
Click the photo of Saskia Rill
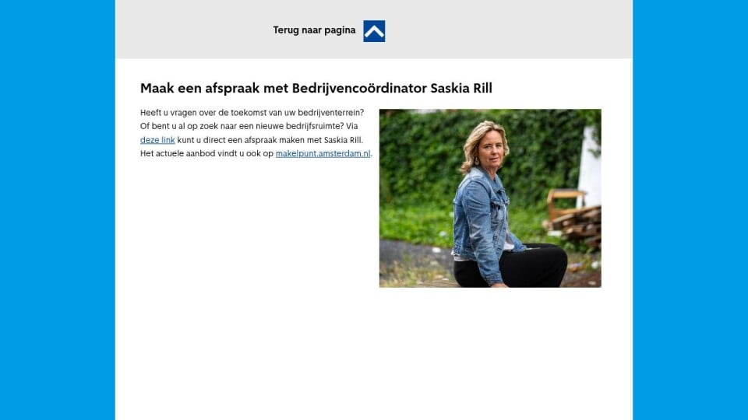(x=490, y=198)
